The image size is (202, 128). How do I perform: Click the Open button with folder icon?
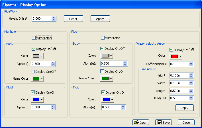[141, 122]
